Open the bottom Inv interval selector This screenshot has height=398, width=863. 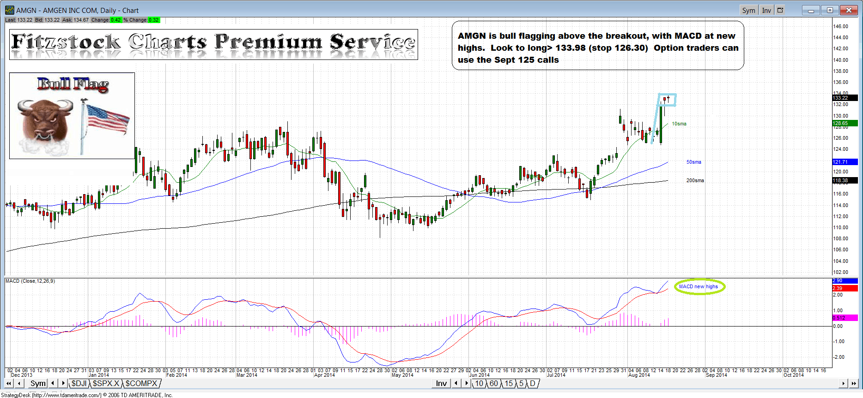(441, 383)
